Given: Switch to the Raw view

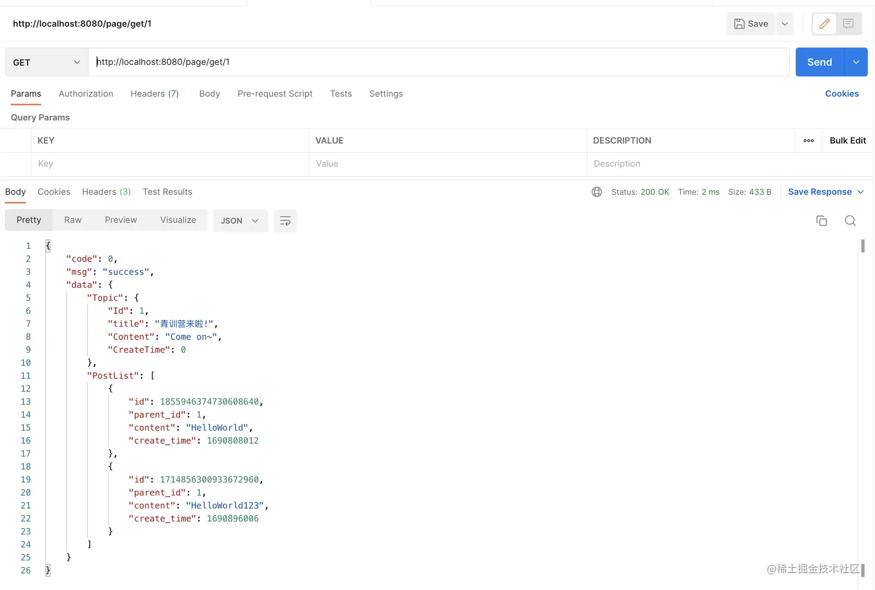Looking at the screenshot, I should click(73, 220).
